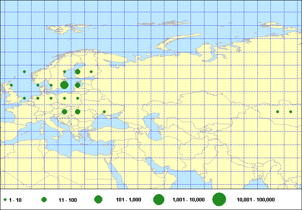Select the "1,001 - 10,000" legend text
This screenshot has height=210, width=302.
coord(189,200)
